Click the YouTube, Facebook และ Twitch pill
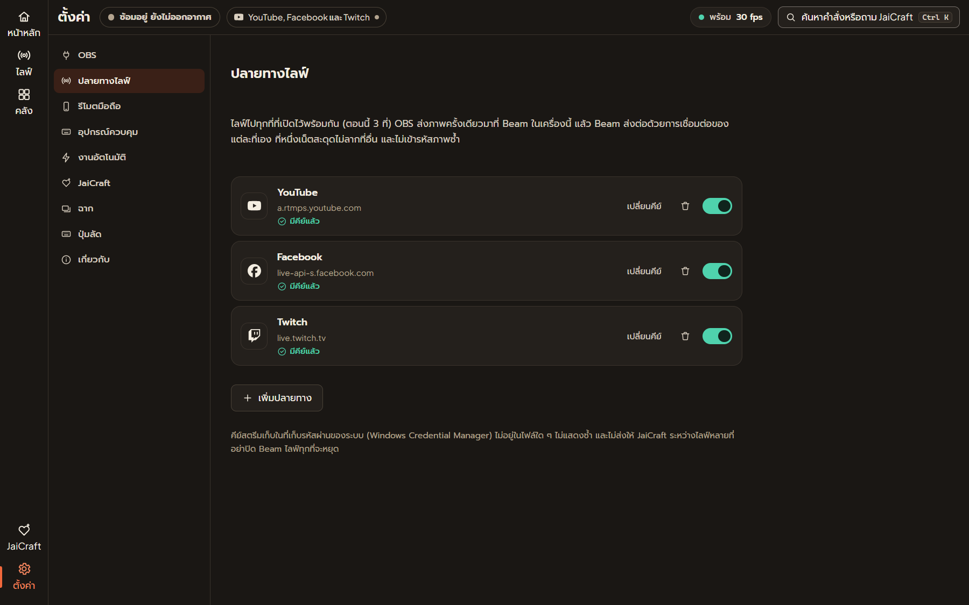 coord(306,17)
